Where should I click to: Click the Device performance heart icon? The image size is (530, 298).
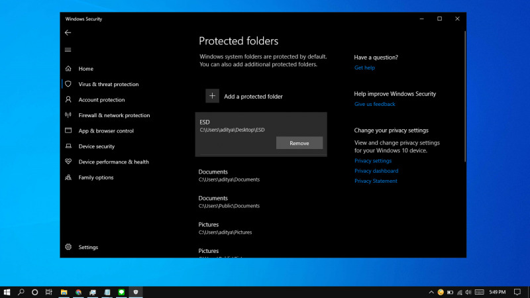(68, 162)
